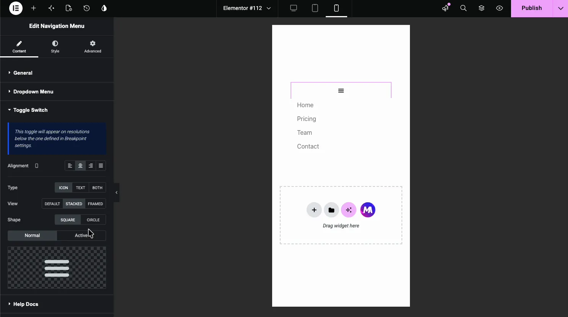Viewport: 568px width, 317px height.
Task: Click the Home menu item in preview
Action: pyautogui.click(x=305, y=105)
